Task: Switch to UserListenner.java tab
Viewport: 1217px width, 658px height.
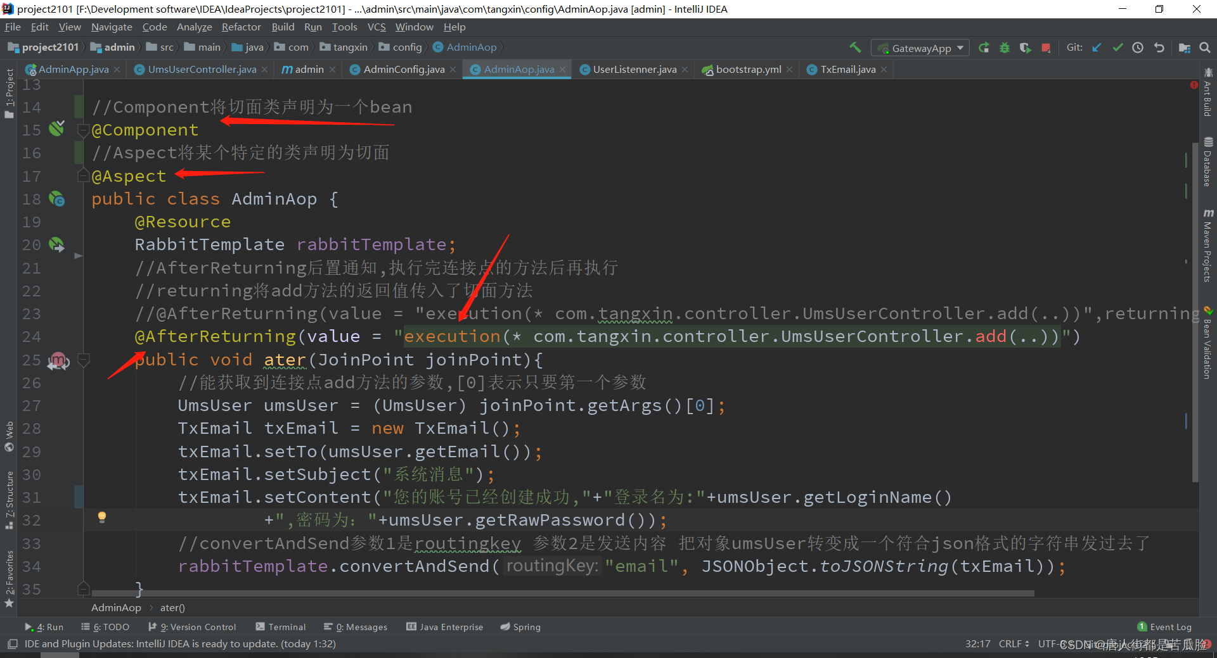Action: (x=634, y=70)
